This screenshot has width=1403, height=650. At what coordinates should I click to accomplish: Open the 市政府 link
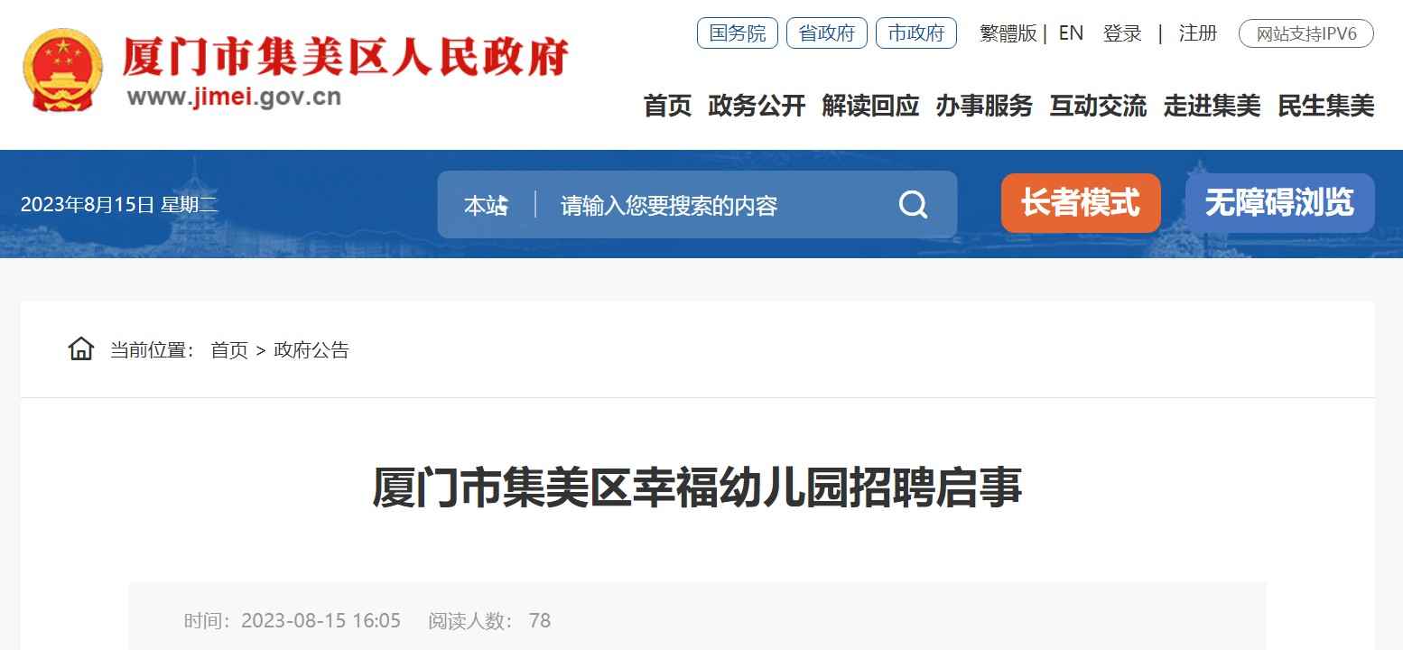coord(916,33)
